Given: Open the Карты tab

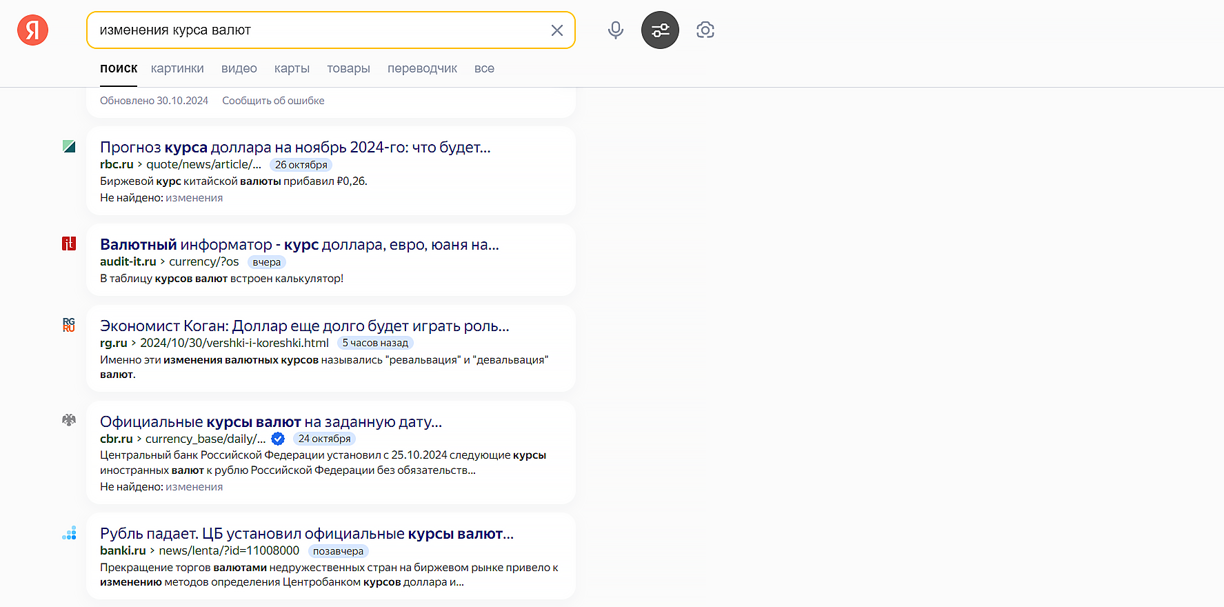Looking at the screenshot, I should [x=292, y=68].
